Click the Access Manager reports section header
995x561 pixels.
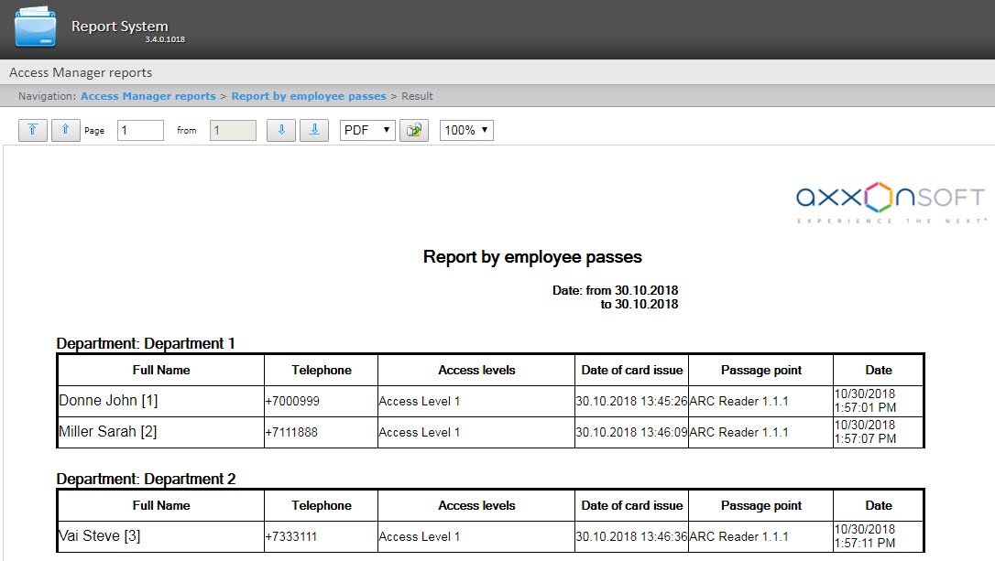click(81, 72)
